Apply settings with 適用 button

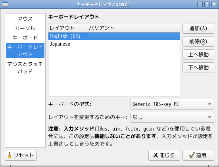pyautogui.click(x=198, y=155)
